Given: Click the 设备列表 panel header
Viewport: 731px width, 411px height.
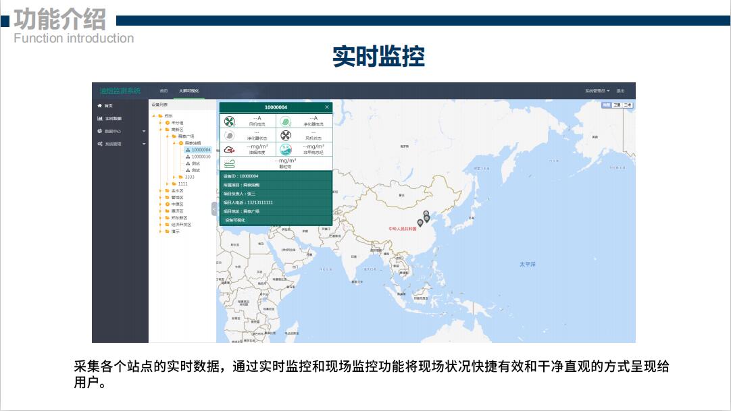Looking at the screenshot, I should pyautogui.click(x=159, y=105).
